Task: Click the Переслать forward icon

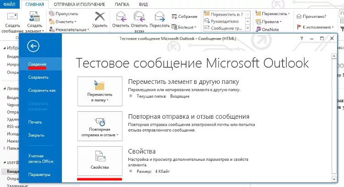Action: tap(160, 16)
